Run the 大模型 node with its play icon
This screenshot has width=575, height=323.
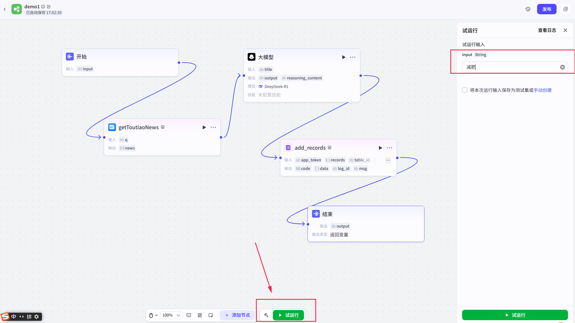[x=343, y=57]
